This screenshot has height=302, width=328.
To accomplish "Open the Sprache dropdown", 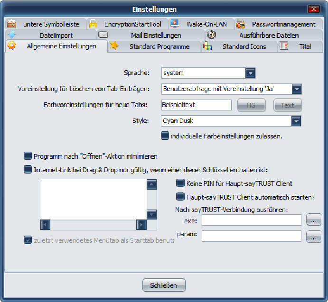I will coord(251,73).
